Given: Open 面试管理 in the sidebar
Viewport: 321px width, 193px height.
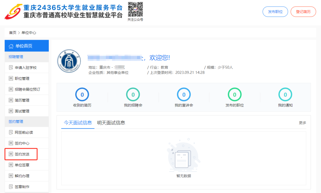Looking at the screenshot, I should (x=22, y=111).
